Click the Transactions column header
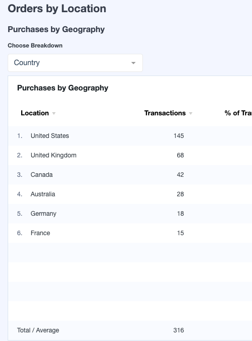Screen dimensions: 252x341 pos(165,113)
